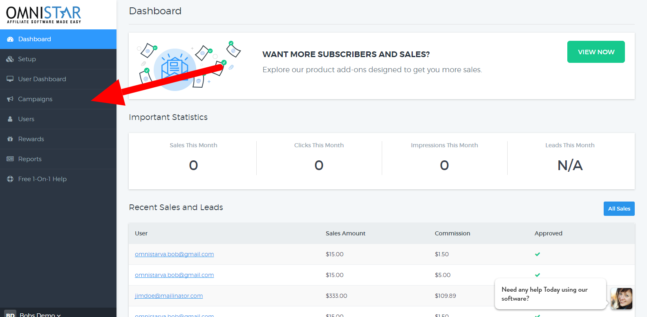
Task: Open the Rewards section
Action: [x=58, y=139]
